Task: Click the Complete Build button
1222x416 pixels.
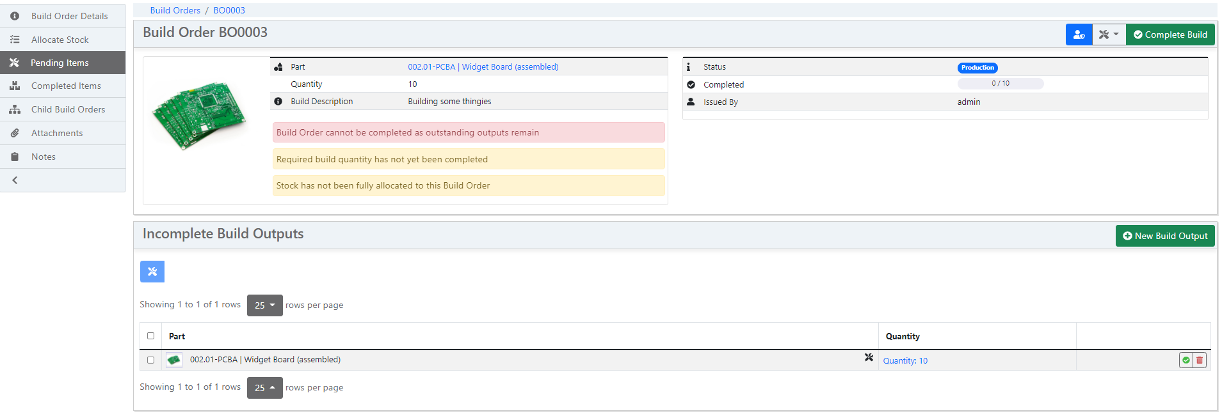Action: point(1170,35)
